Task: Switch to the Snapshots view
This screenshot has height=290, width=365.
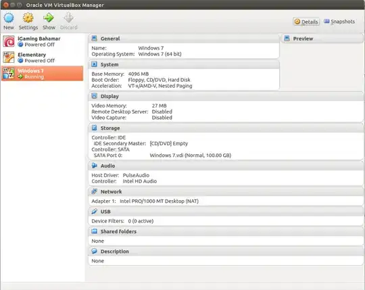Action: click(x=339, y=22)
